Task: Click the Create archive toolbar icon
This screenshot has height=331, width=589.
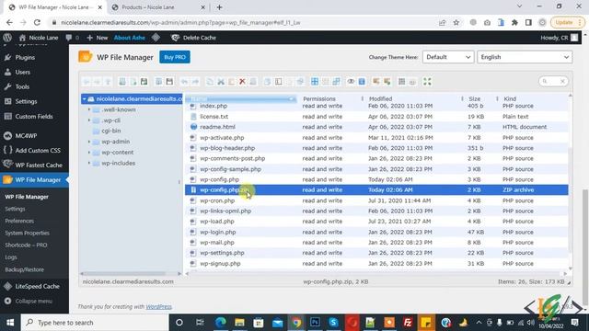Action: [x=387, y=82]
